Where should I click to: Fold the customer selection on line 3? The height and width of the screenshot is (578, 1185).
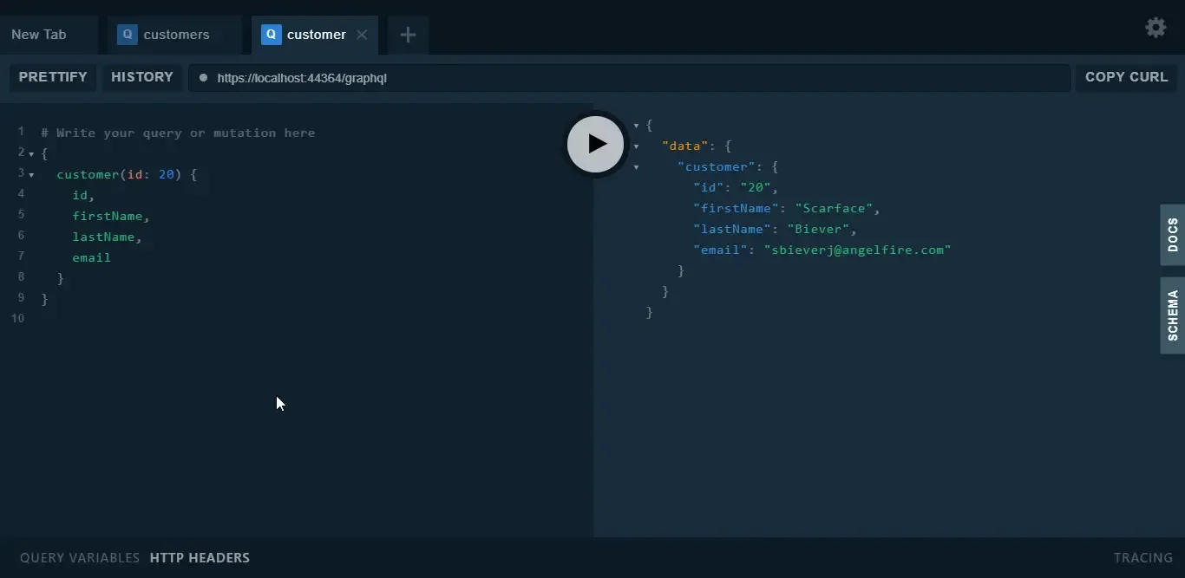29,174
